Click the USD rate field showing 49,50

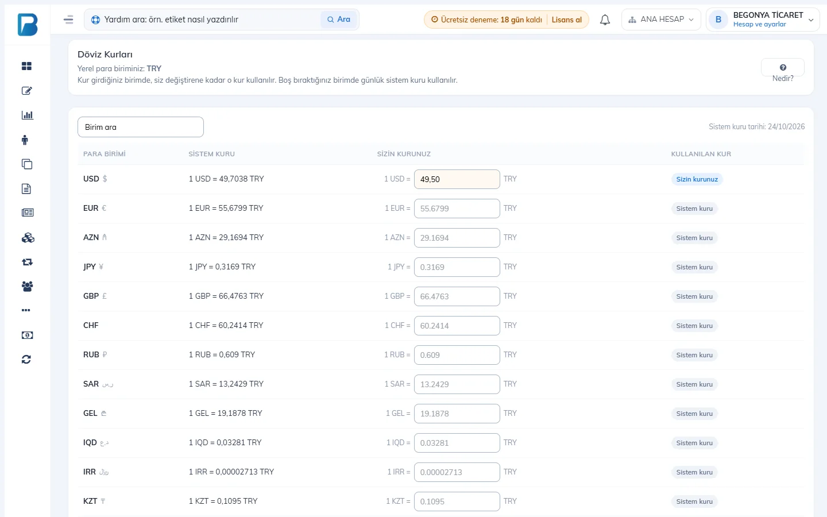point(457,179)
